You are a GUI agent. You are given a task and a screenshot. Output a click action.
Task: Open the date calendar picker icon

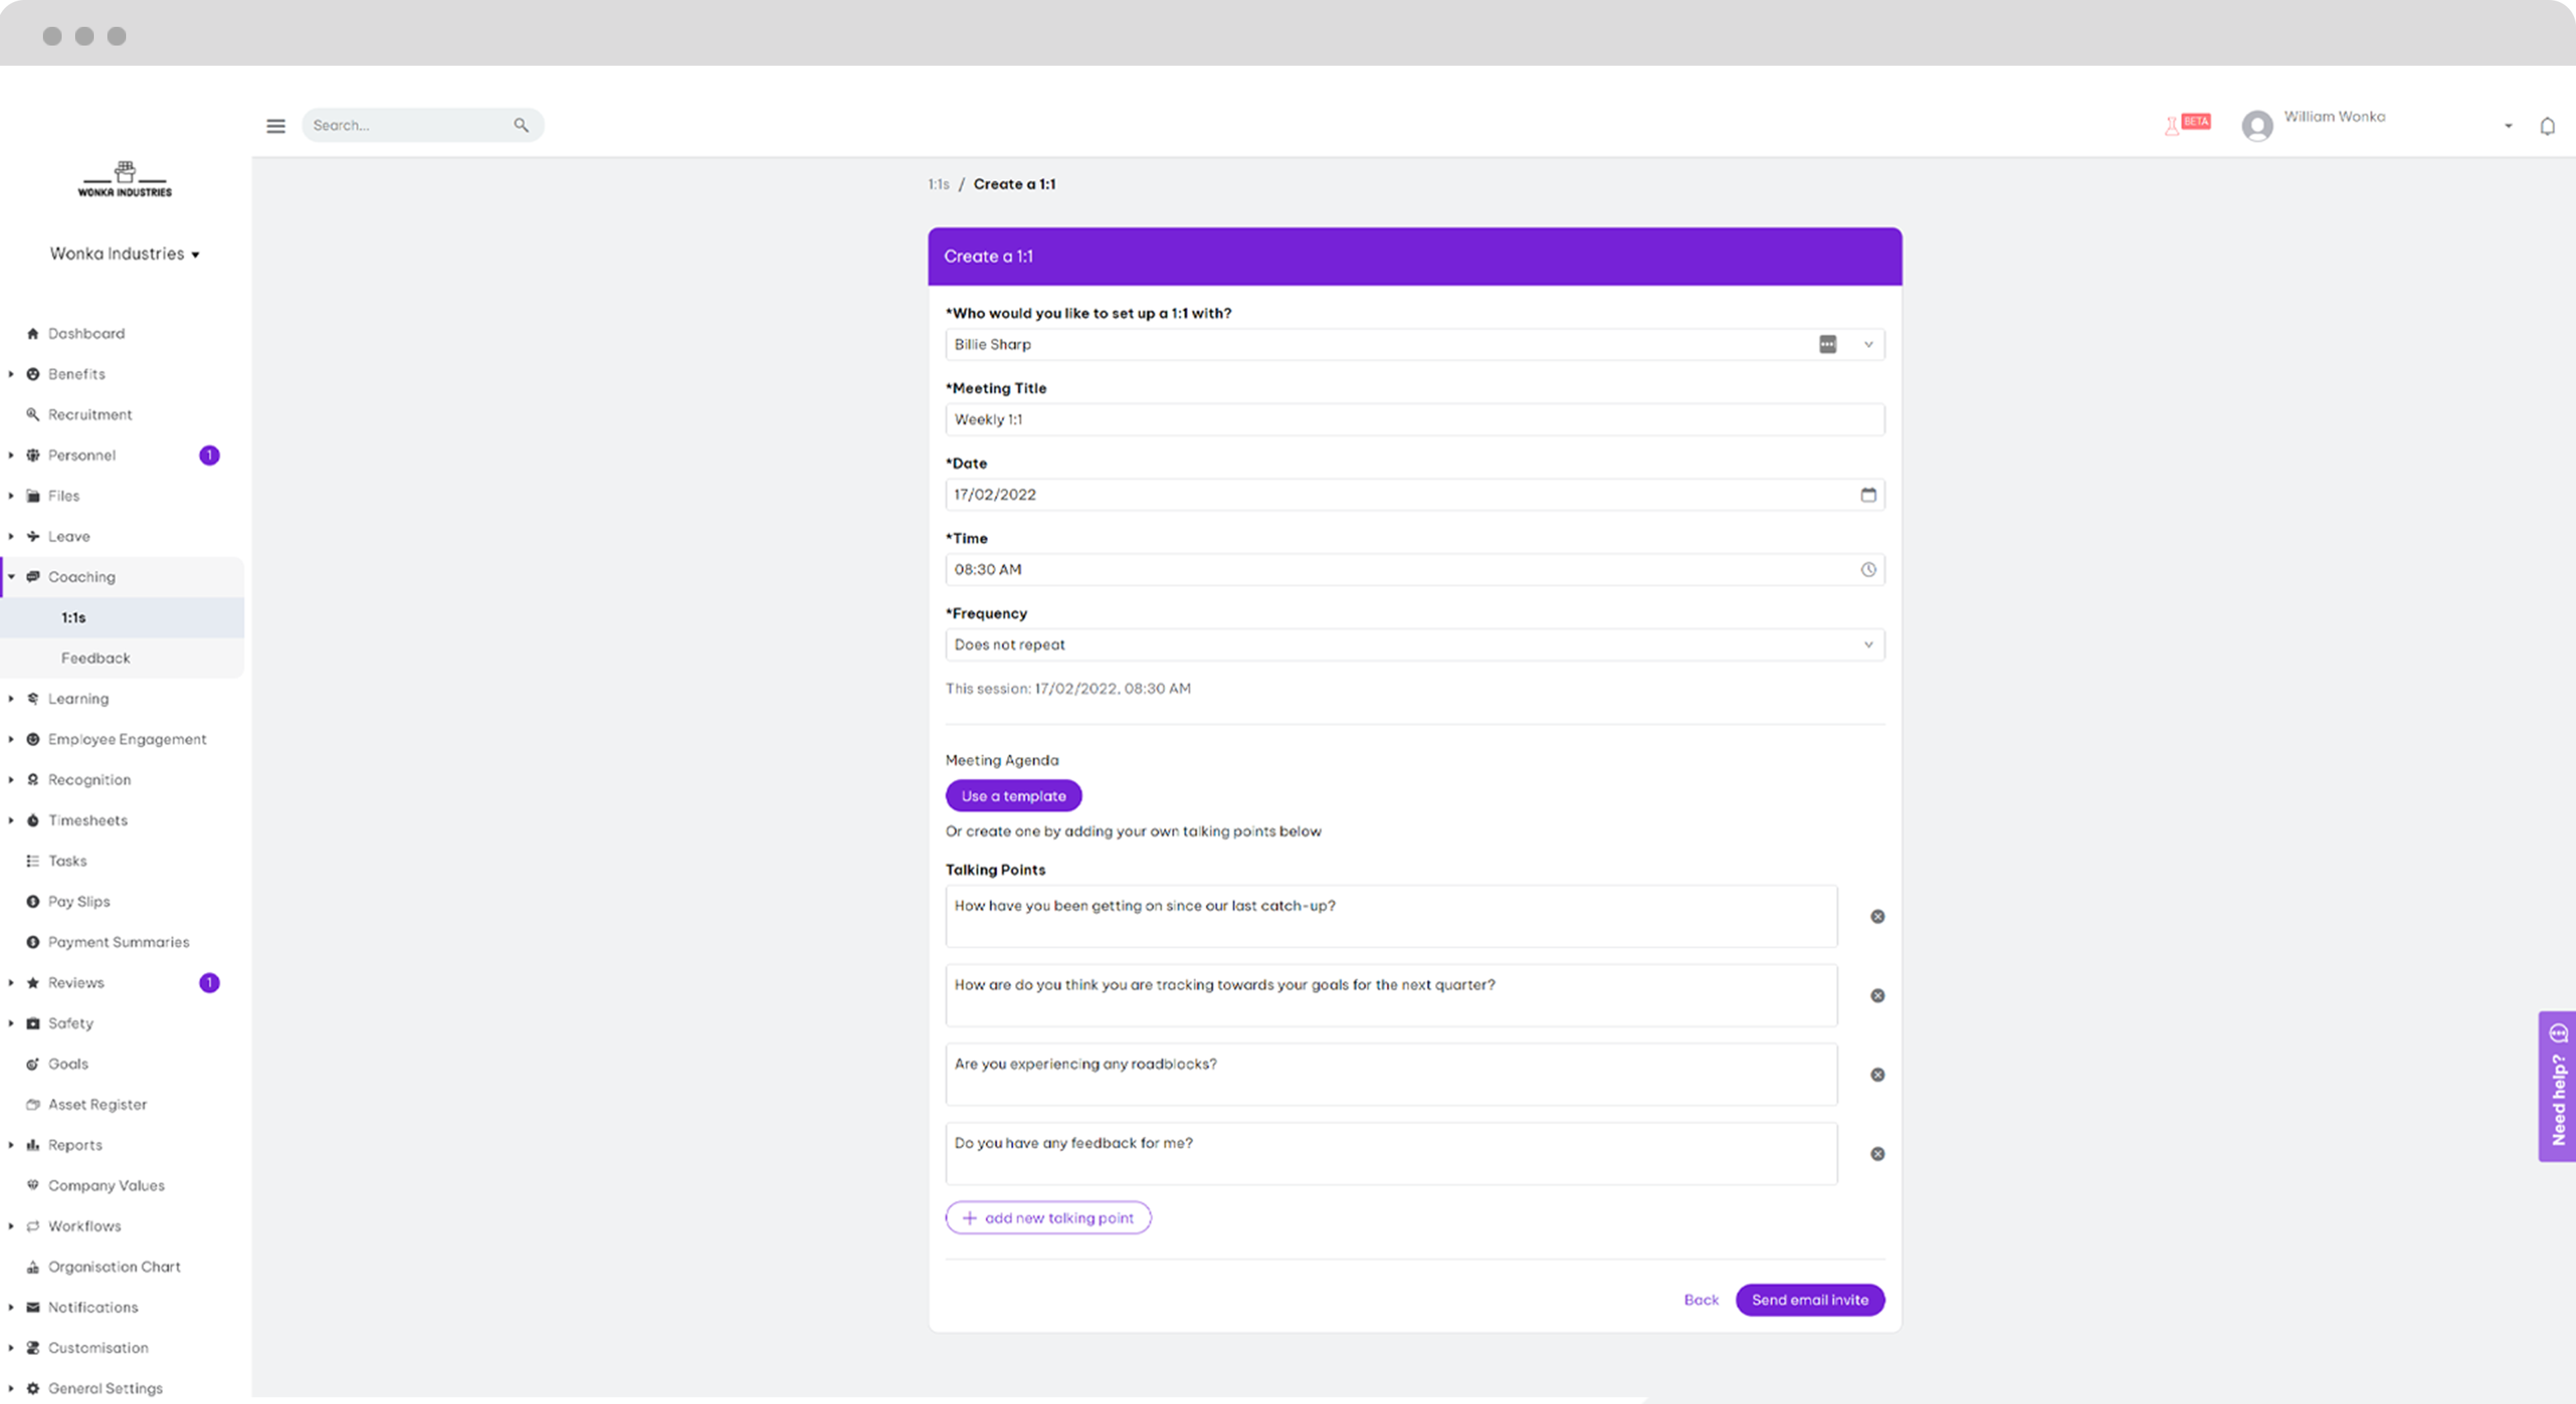coord(1868,495)
